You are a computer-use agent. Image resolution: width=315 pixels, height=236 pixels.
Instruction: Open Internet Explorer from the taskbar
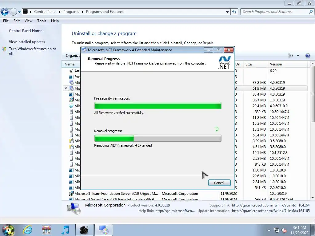pyautogui.click(x=27, y=230)
